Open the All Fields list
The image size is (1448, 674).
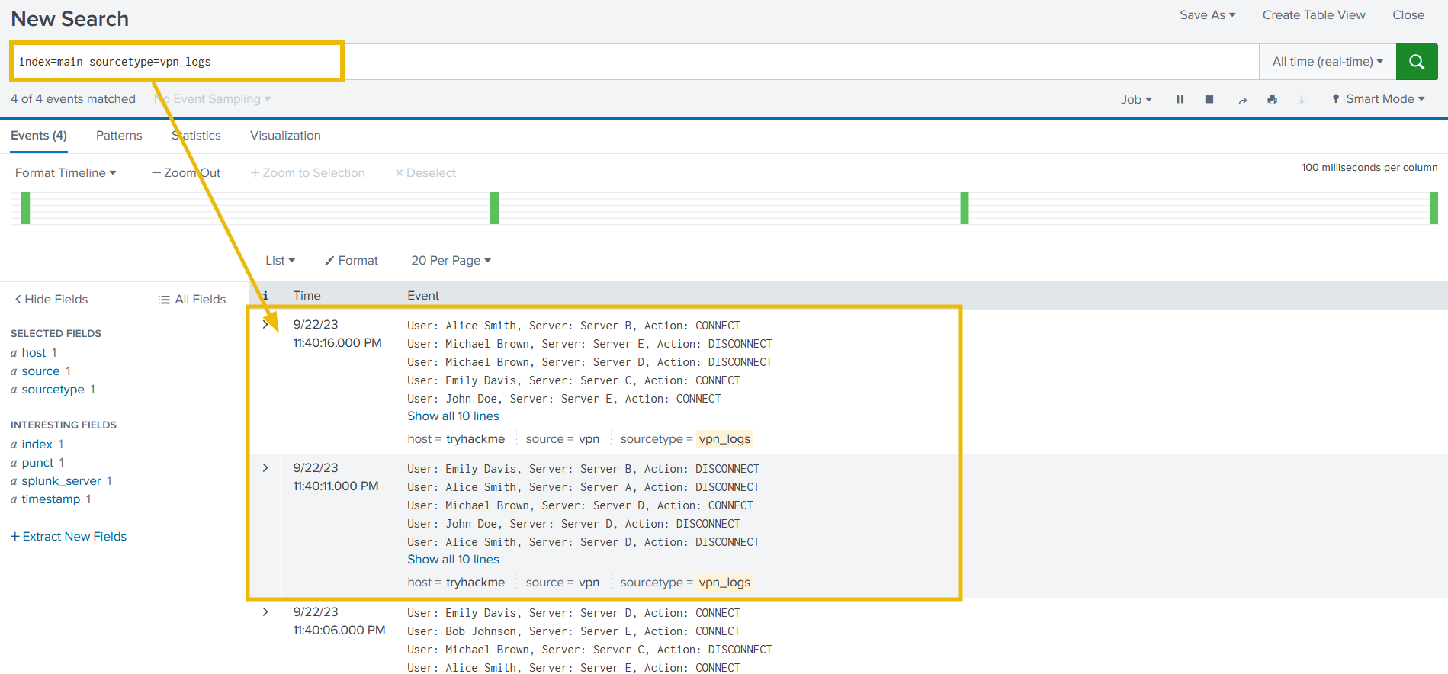192,300
